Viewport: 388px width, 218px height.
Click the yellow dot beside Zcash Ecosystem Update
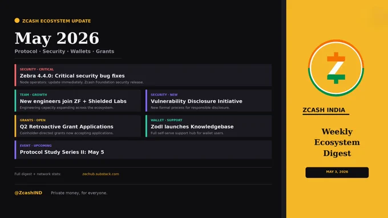[x=17, y=20]
